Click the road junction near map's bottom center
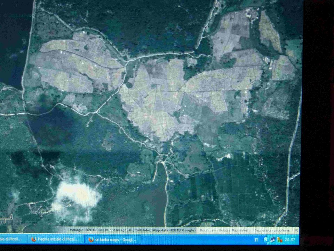This screenshot has height=251, width=334. (163, 161)
